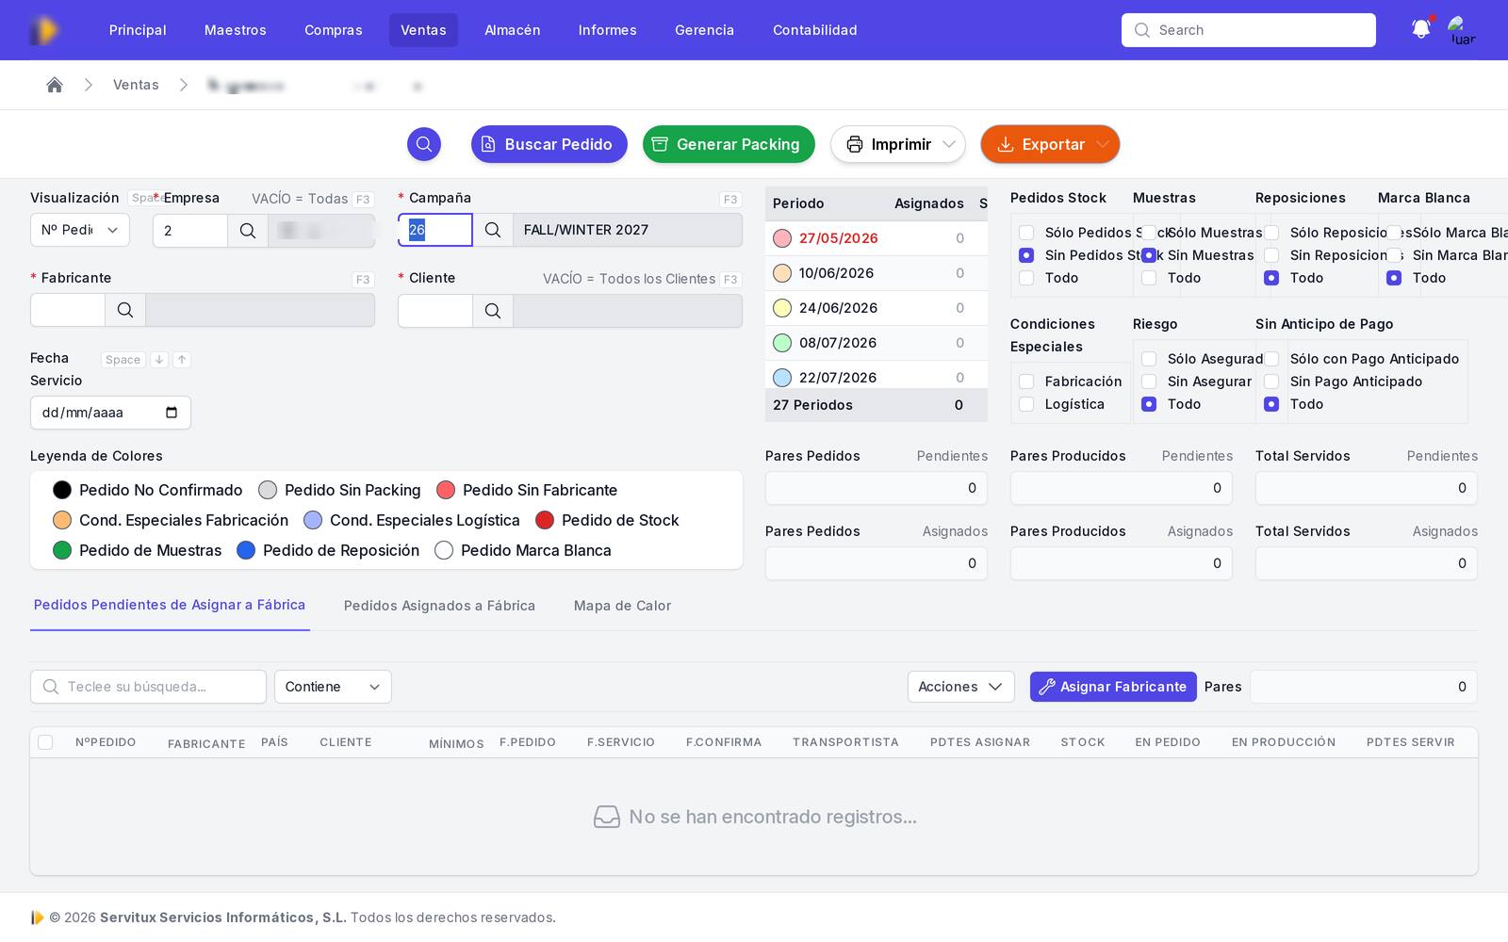Click the F3 hint beside Campaña
This screenshot has width=1508, height=942.
pyautogui.click(x=730, y=199)
